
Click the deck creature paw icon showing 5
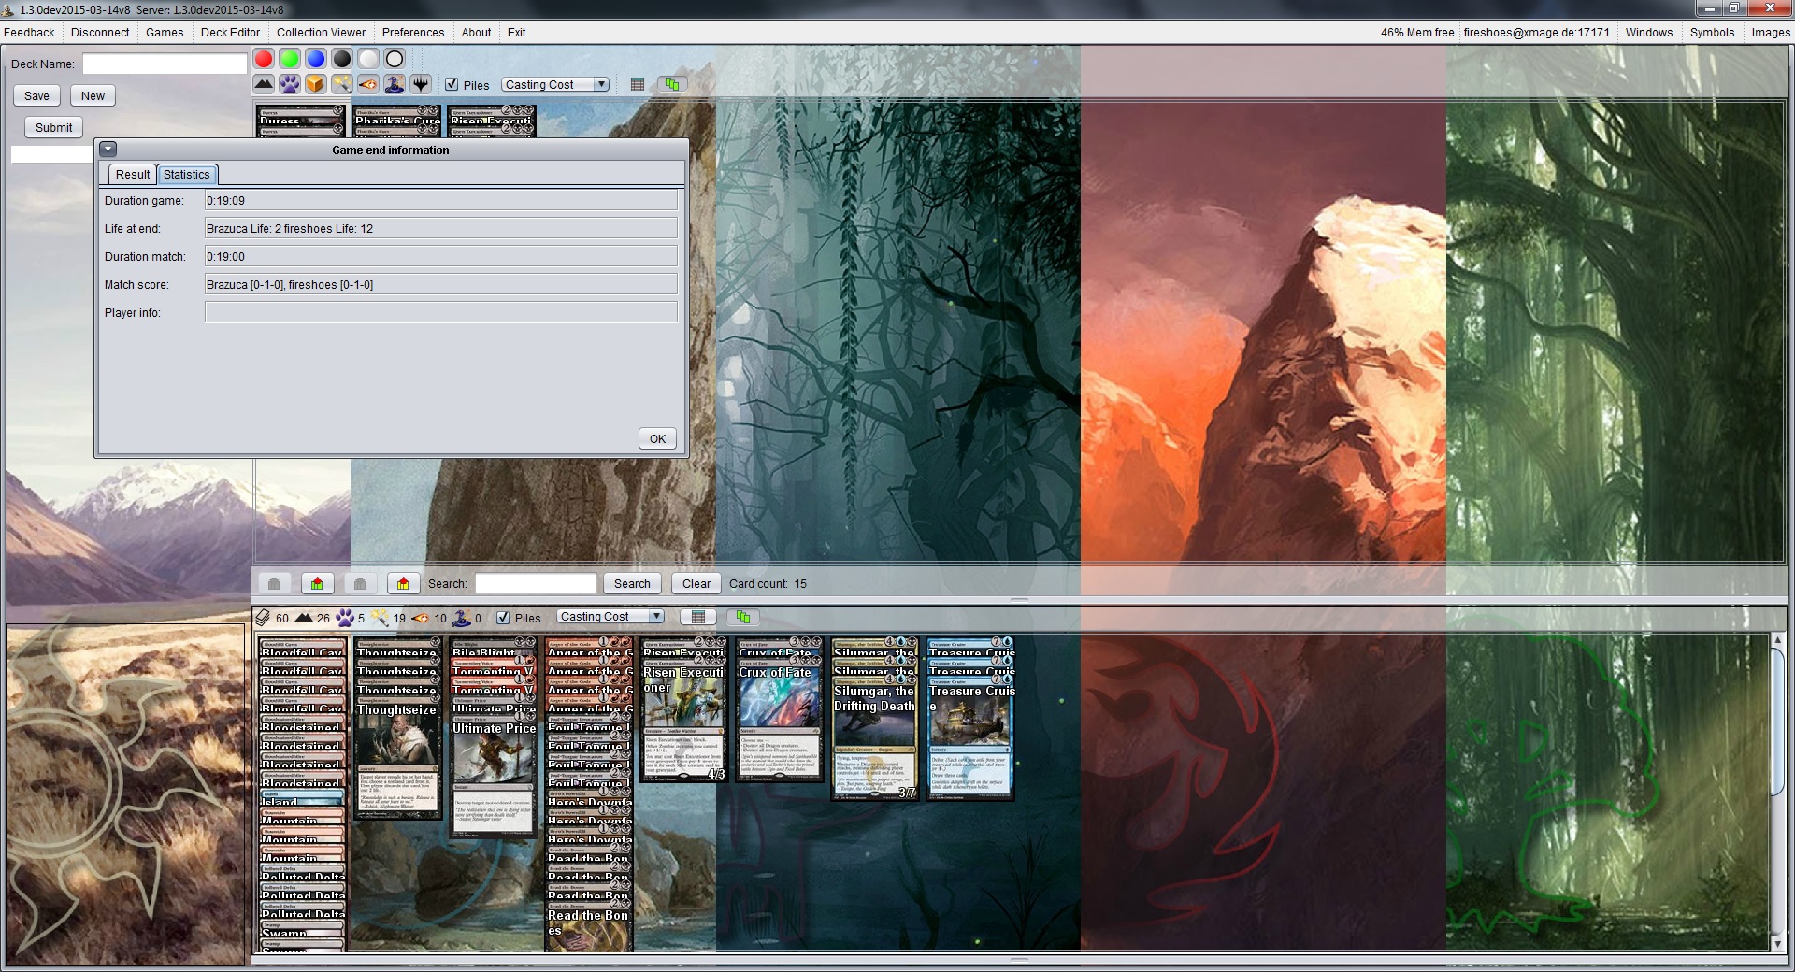point(345,618)
